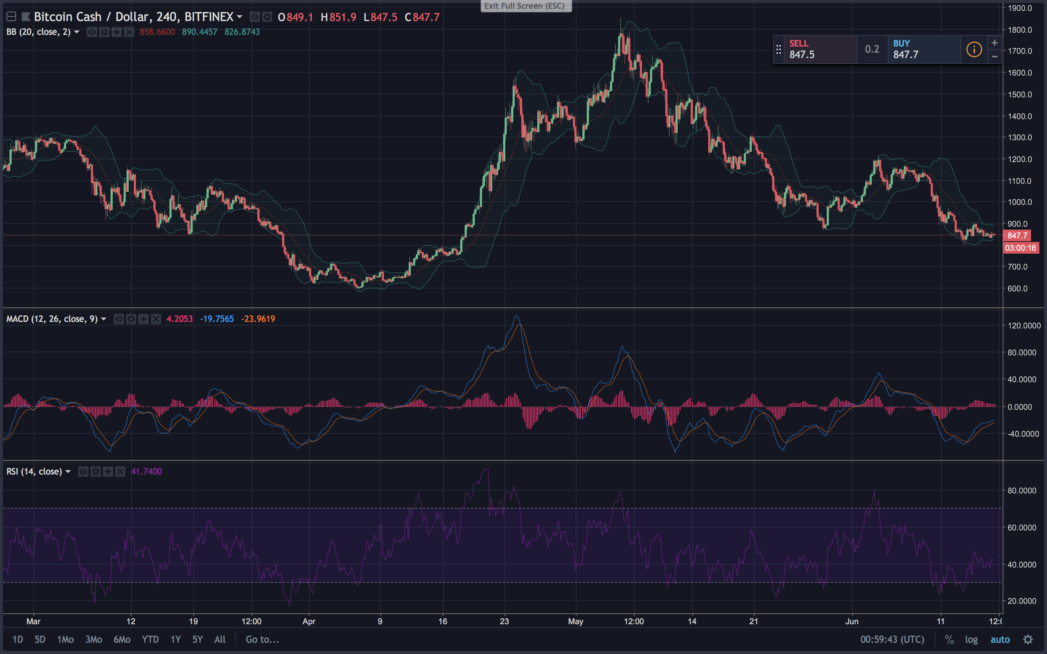
Task: Expand the BB (20, close, 2) indicator dropdown
Action: coord(77,32)
